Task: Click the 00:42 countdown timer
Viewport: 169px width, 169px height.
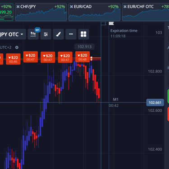Action: (x=114, y=105)
